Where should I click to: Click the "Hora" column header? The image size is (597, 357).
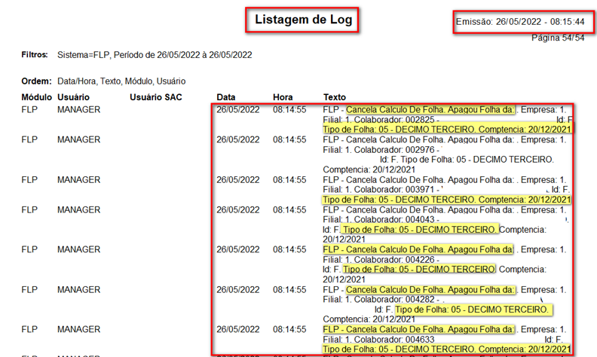(283, 97)
